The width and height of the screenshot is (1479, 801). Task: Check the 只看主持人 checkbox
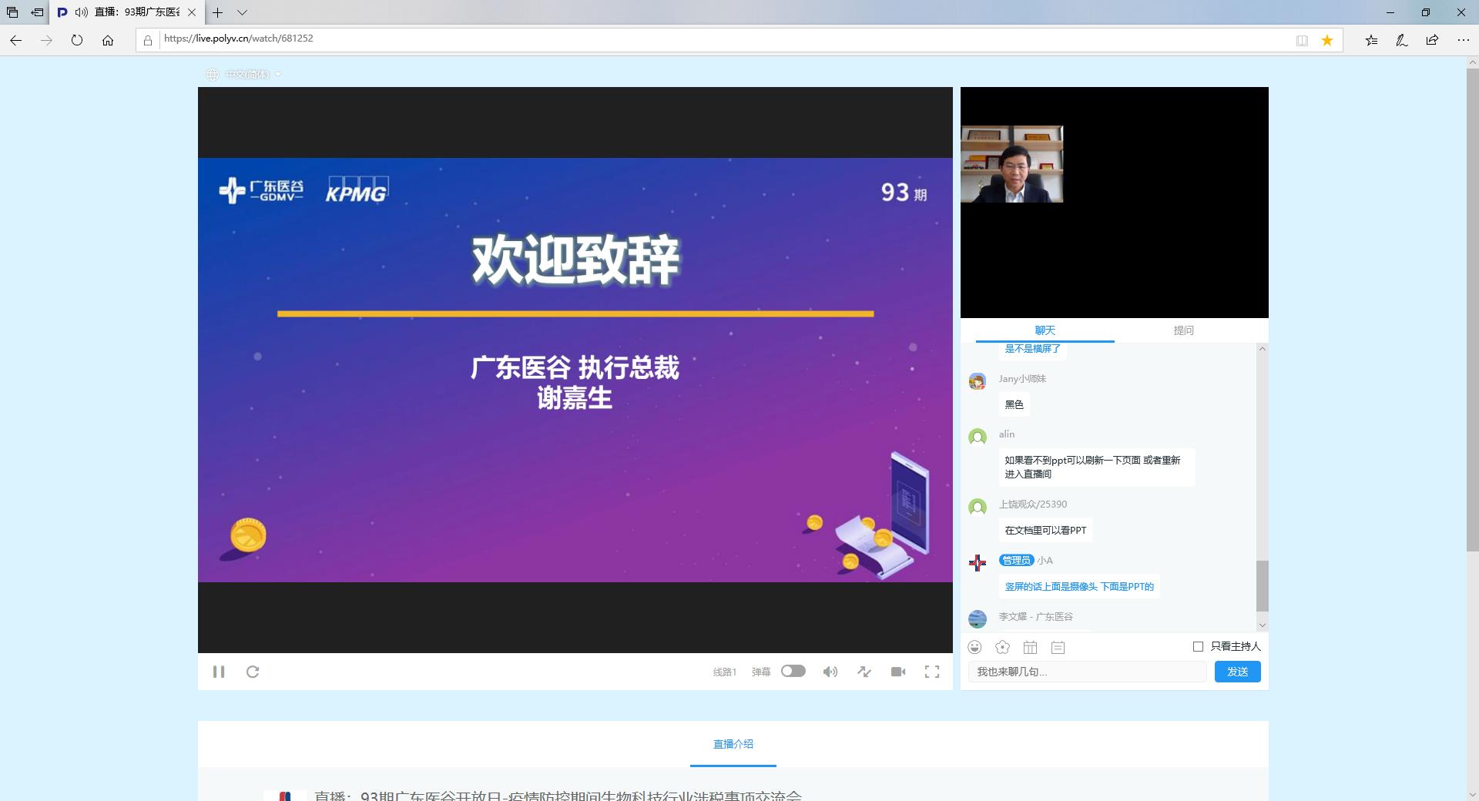(1198, 646)
